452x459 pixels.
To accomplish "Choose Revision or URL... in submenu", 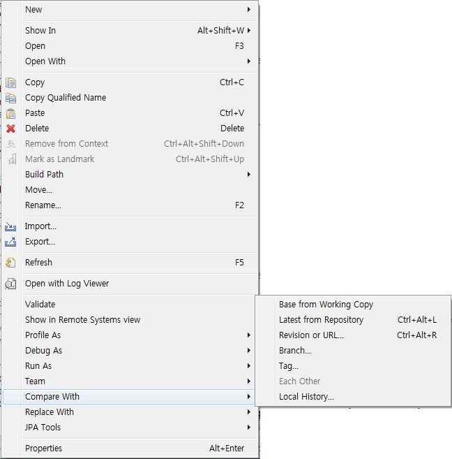I will click(353, 335).
